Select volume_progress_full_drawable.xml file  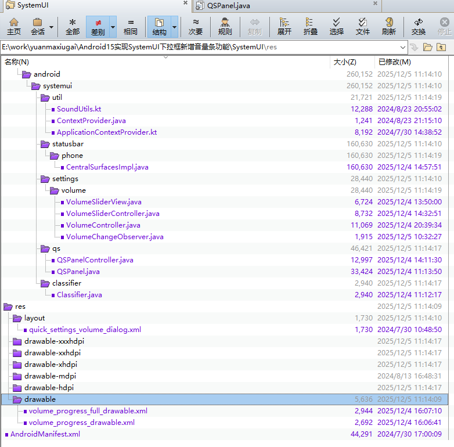[88, 411]
